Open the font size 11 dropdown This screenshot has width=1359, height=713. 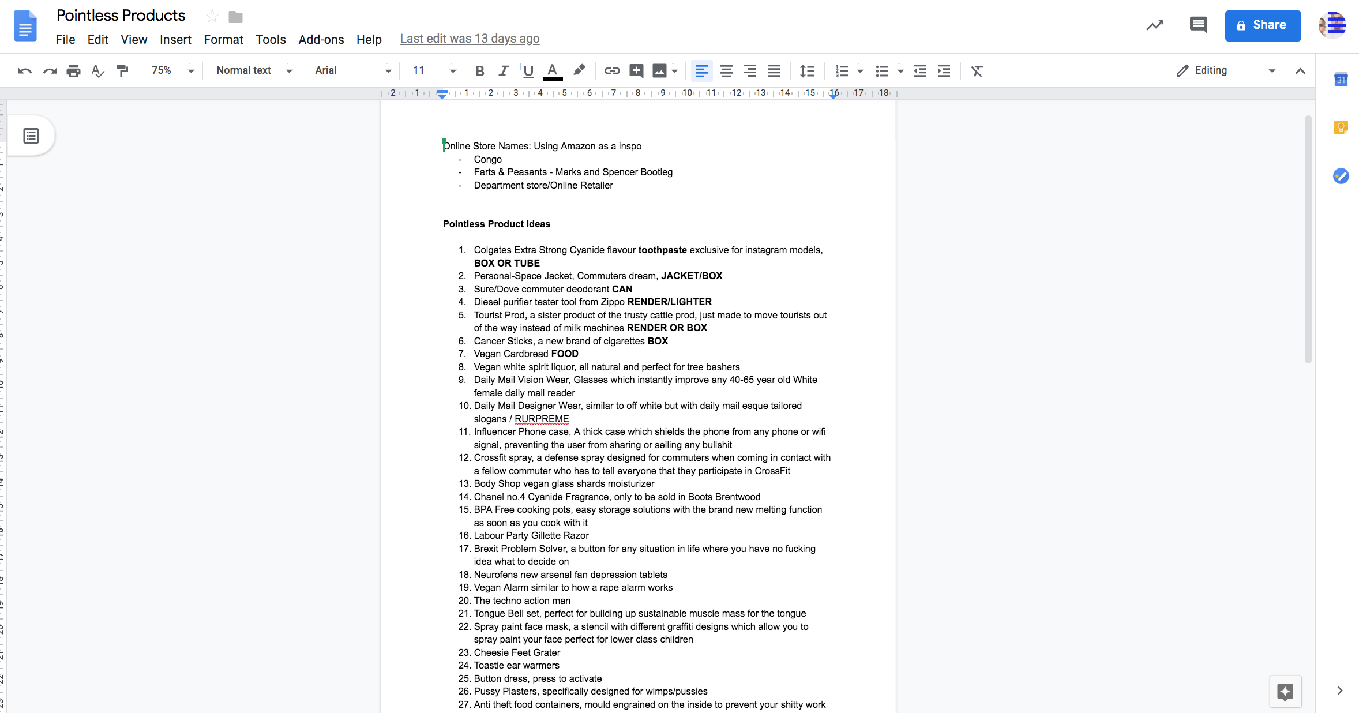[434, 70]
